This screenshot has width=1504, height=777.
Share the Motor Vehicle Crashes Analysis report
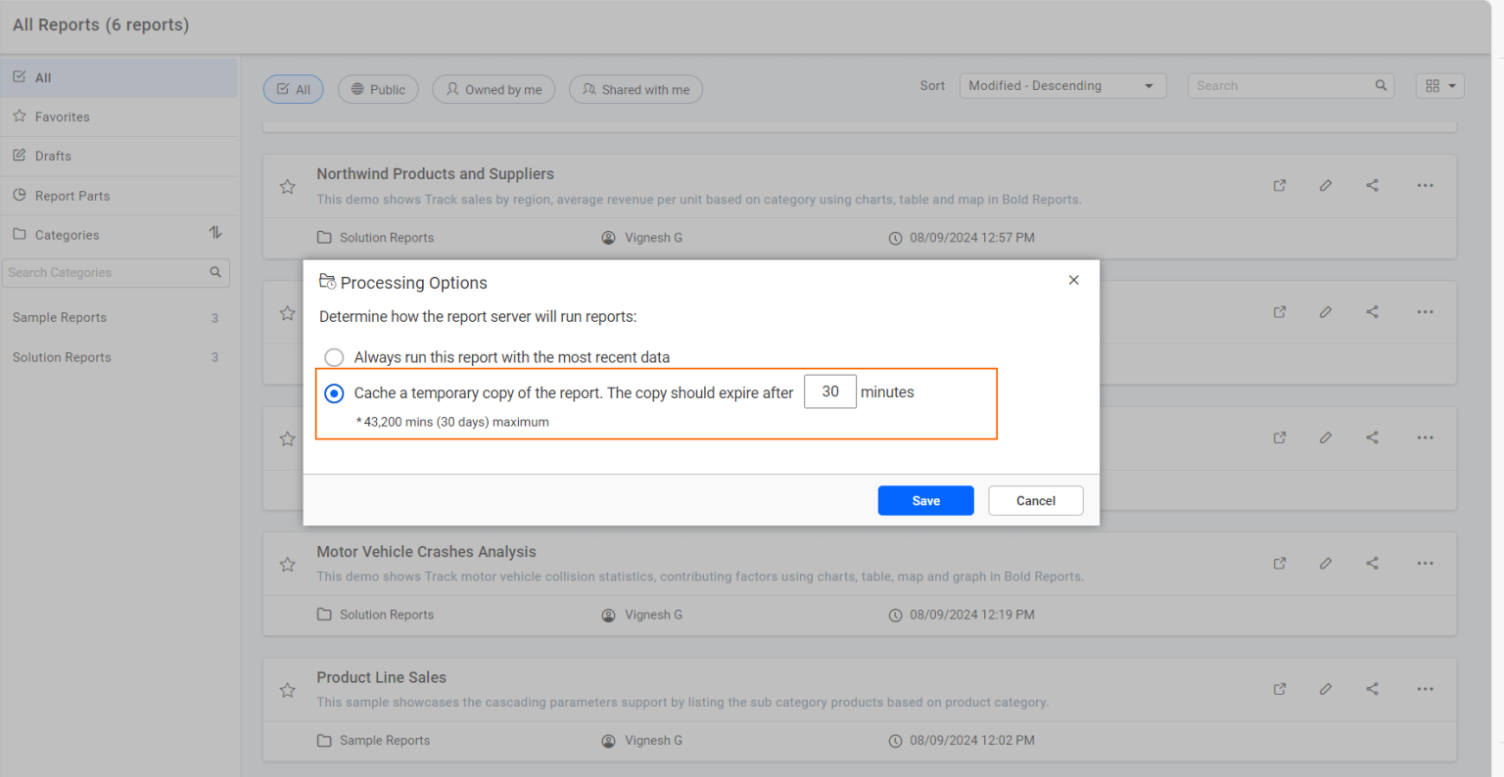(1372, 563)
